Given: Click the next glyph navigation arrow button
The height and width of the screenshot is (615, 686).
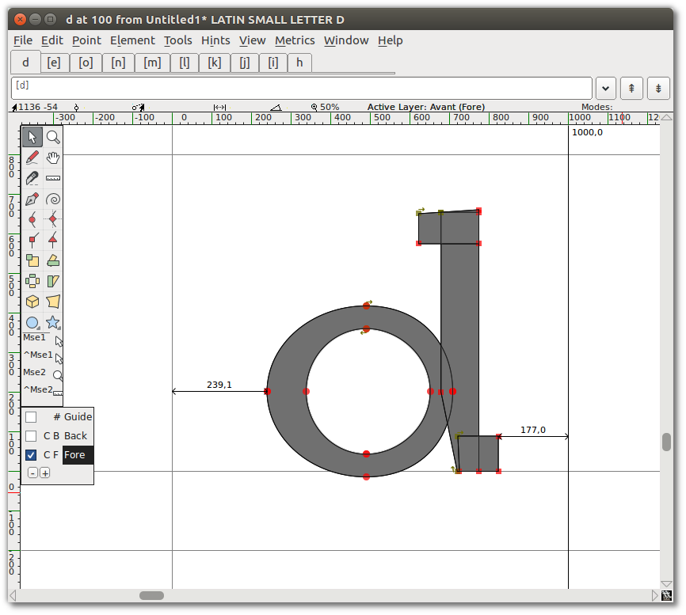Looking at the screenshot, I should [x=657, y=88].
